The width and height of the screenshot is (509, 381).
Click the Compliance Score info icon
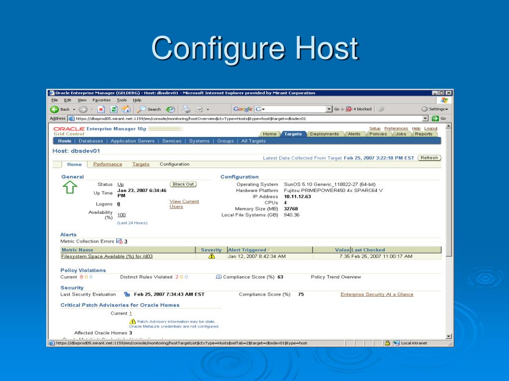[219, 277]
